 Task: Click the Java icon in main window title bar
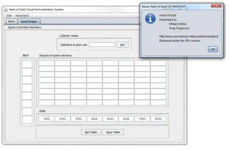(6, 10)
